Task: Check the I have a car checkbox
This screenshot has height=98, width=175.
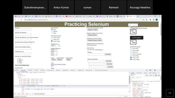Action: tap(52, 39)
